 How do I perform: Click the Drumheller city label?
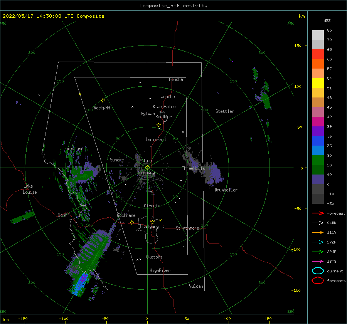(226, 190)
